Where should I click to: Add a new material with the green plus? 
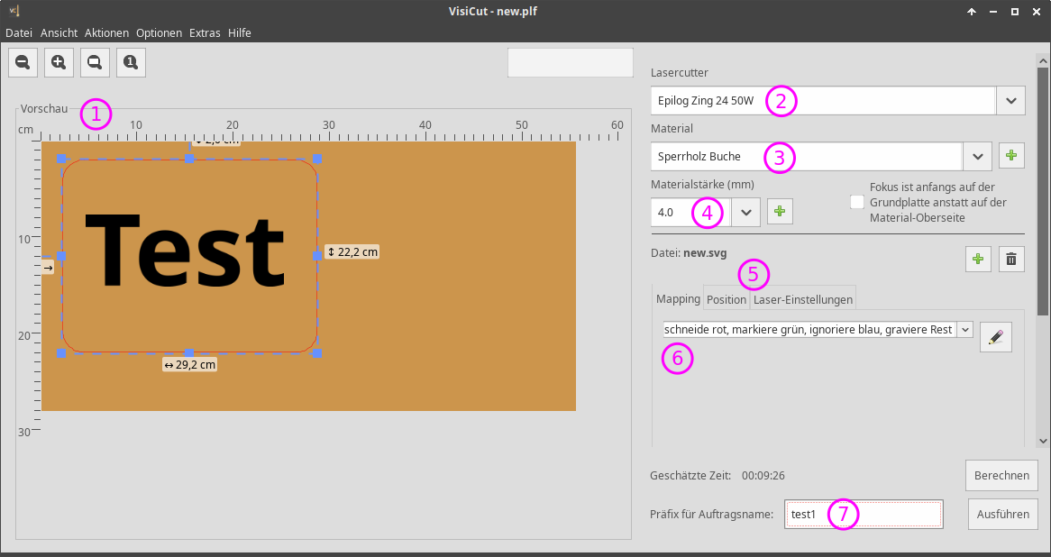tap(1010, 156)
